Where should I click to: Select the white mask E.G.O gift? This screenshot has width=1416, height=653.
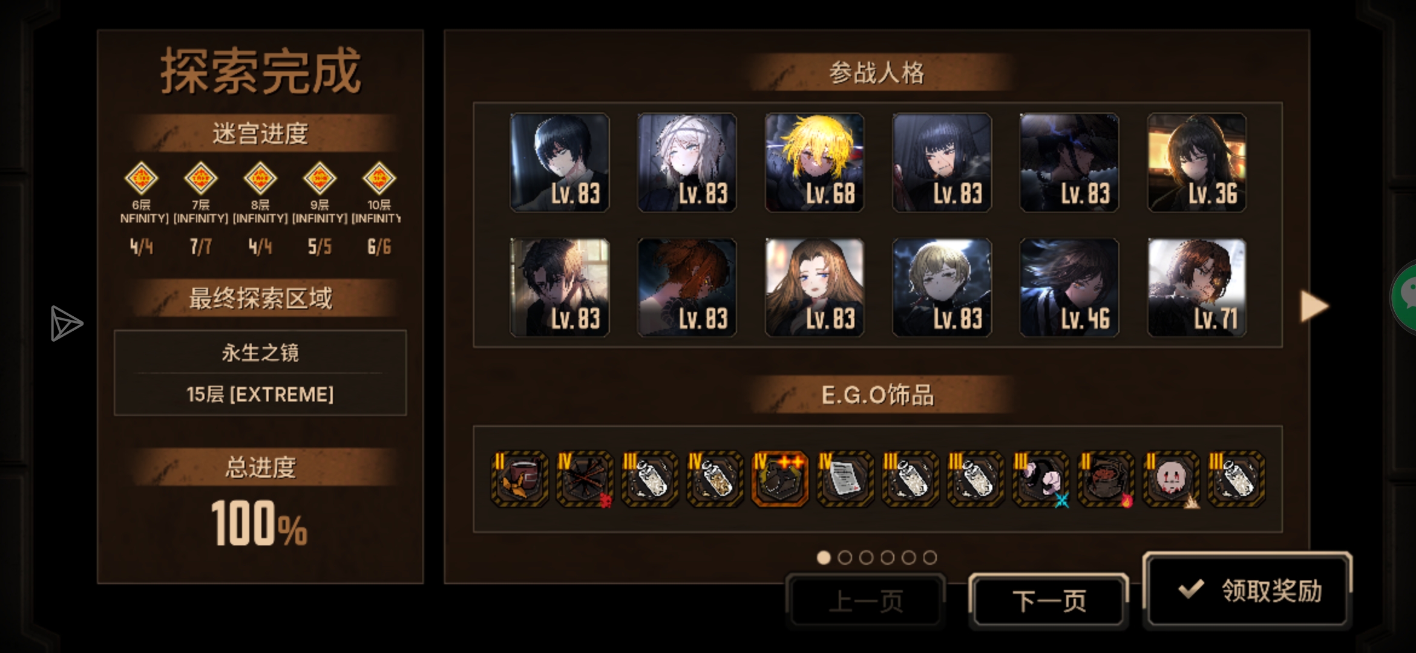(1172, 479)
